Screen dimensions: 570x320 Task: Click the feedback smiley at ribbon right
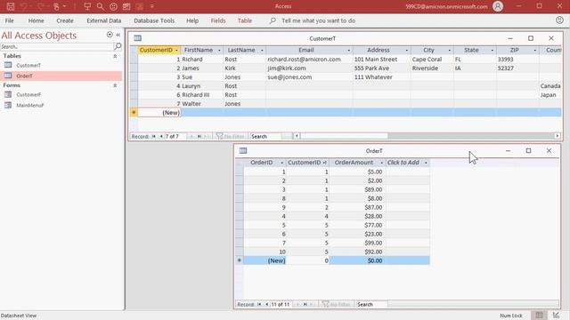[559, 20]
